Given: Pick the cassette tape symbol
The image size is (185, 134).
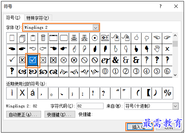Looking at the screenshot, I should tap(105, 38).
